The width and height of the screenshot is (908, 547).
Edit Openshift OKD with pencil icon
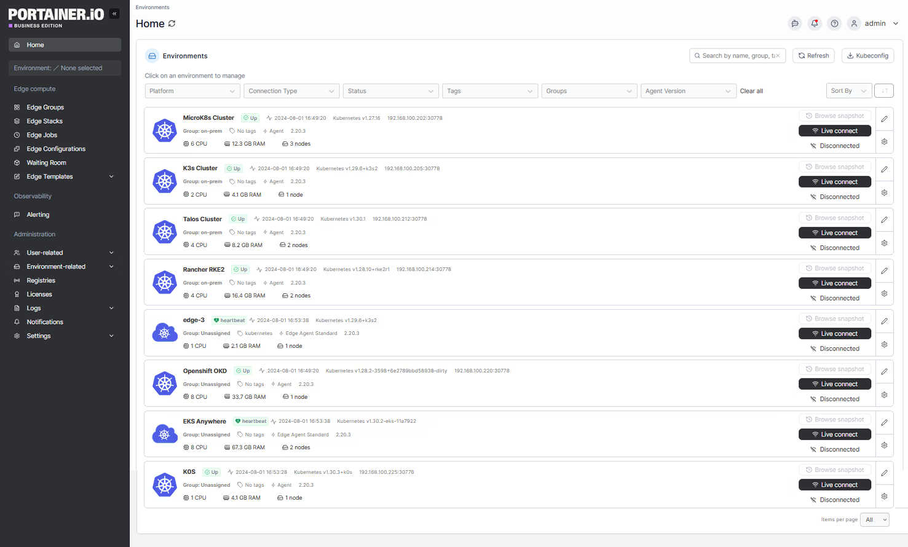click(x=884, y=371)
